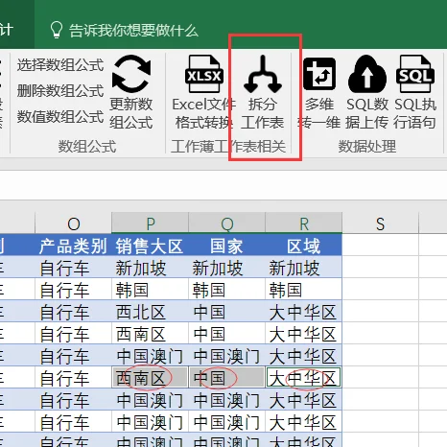Select column Q header
The image size is (447, 447).
(226, 223)
